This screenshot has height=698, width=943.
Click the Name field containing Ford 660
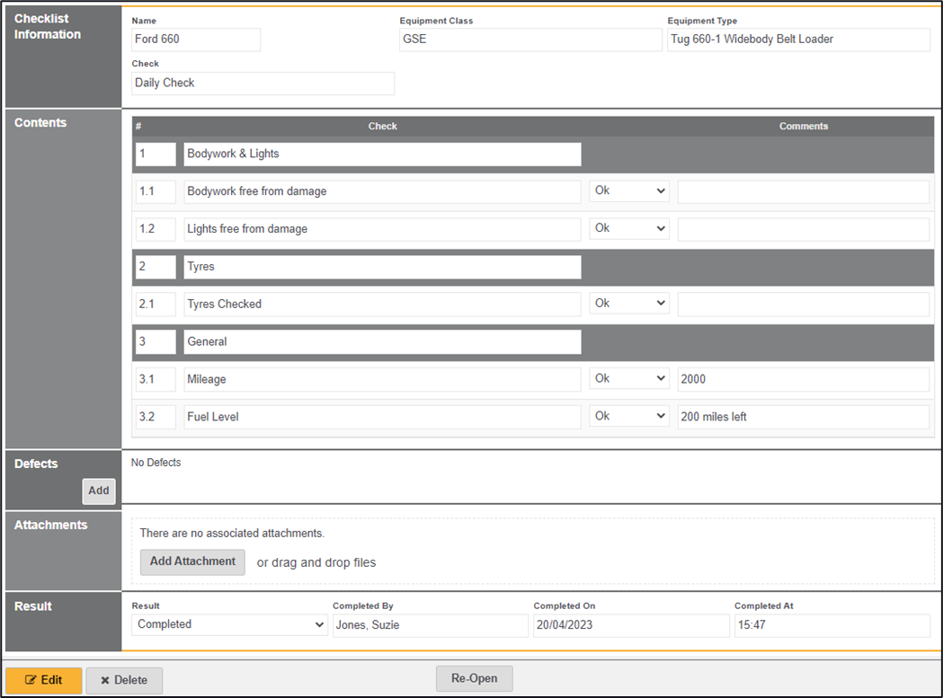tap(196, 40)
